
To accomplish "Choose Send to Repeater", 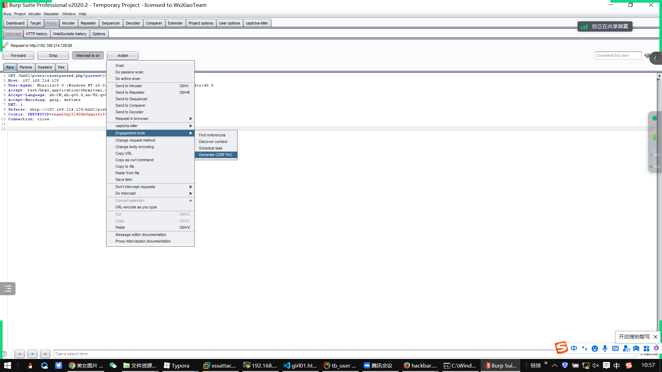I will point(150,92).
